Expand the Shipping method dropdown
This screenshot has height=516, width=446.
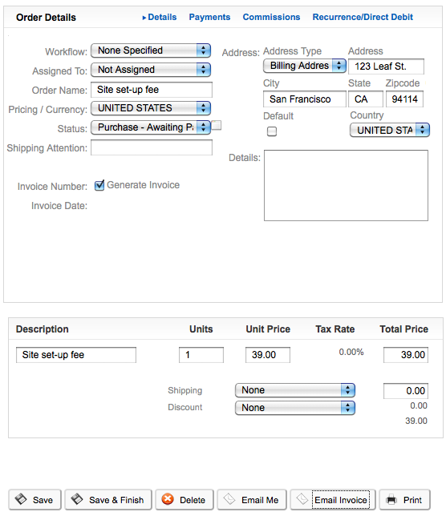coord(295,390)
